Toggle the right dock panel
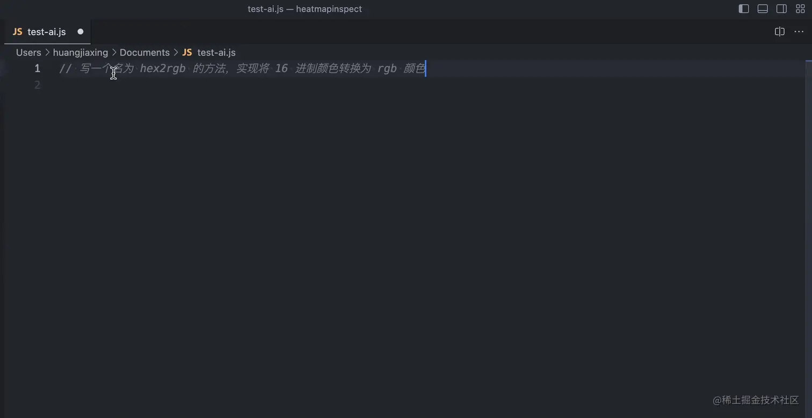The width and height of the screenshot is (812, 418). (x=781, y=9)
